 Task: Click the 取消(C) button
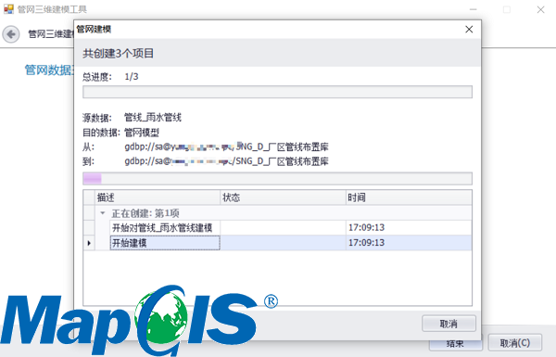515,343
